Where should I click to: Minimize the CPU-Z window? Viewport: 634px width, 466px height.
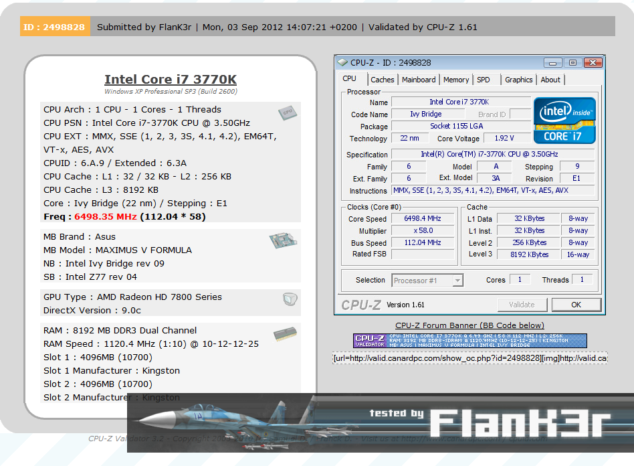coord(552,63)
